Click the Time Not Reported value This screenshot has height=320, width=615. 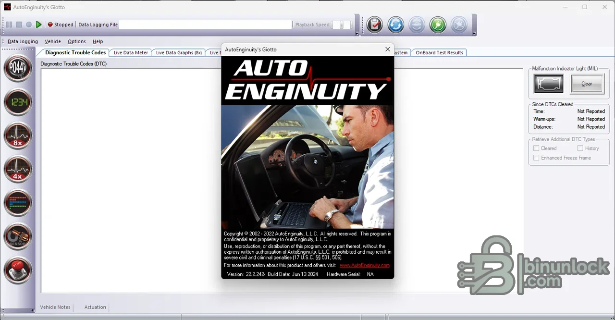[x=591, y=111]
